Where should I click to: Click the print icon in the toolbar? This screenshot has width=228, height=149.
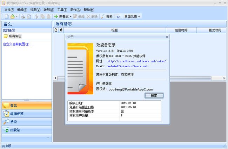click(23, 16)
